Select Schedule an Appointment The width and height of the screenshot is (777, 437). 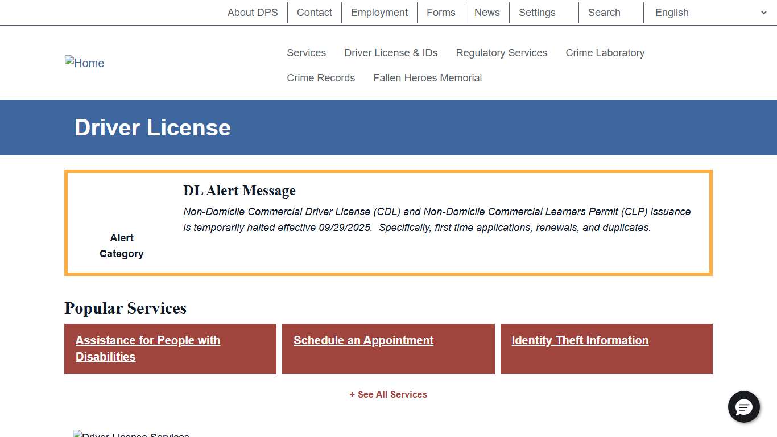pyautogui.click(x=363, y=340)
